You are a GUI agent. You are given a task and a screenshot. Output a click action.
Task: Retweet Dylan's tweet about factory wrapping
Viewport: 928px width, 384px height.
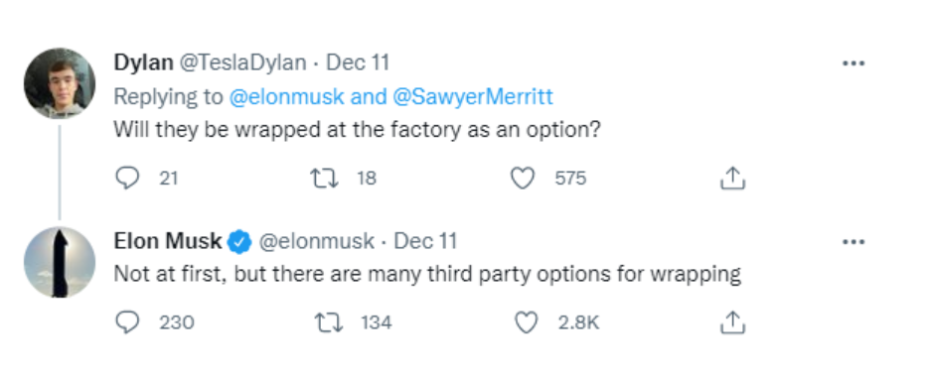[x=325, y=178]
